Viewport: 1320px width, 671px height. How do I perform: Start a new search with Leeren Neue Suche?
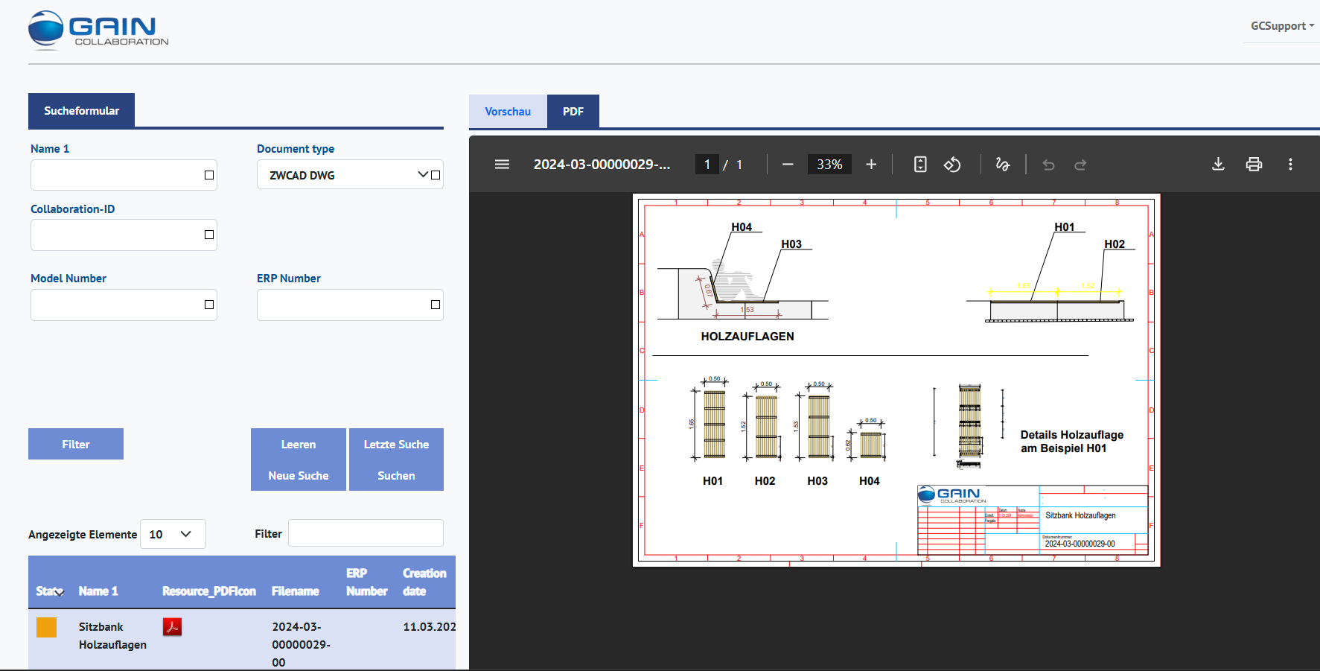pos(298,459)
